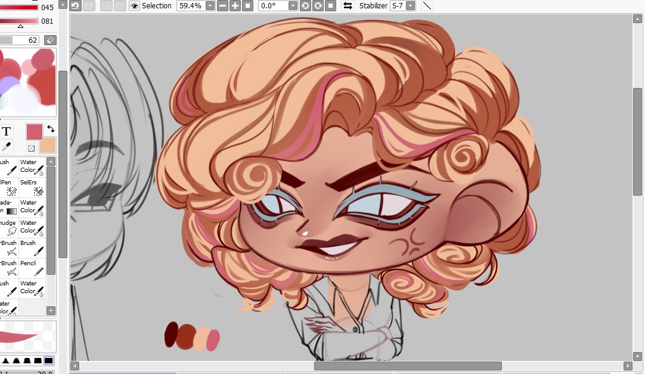Open the zoom percentage dropdown
Image resolution: width=645 pixels, height=374 pixels.
[x=210, y=6]
